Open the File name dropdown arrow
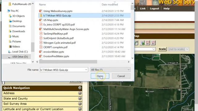Screen dimensions: 198x111 (86, 70)
